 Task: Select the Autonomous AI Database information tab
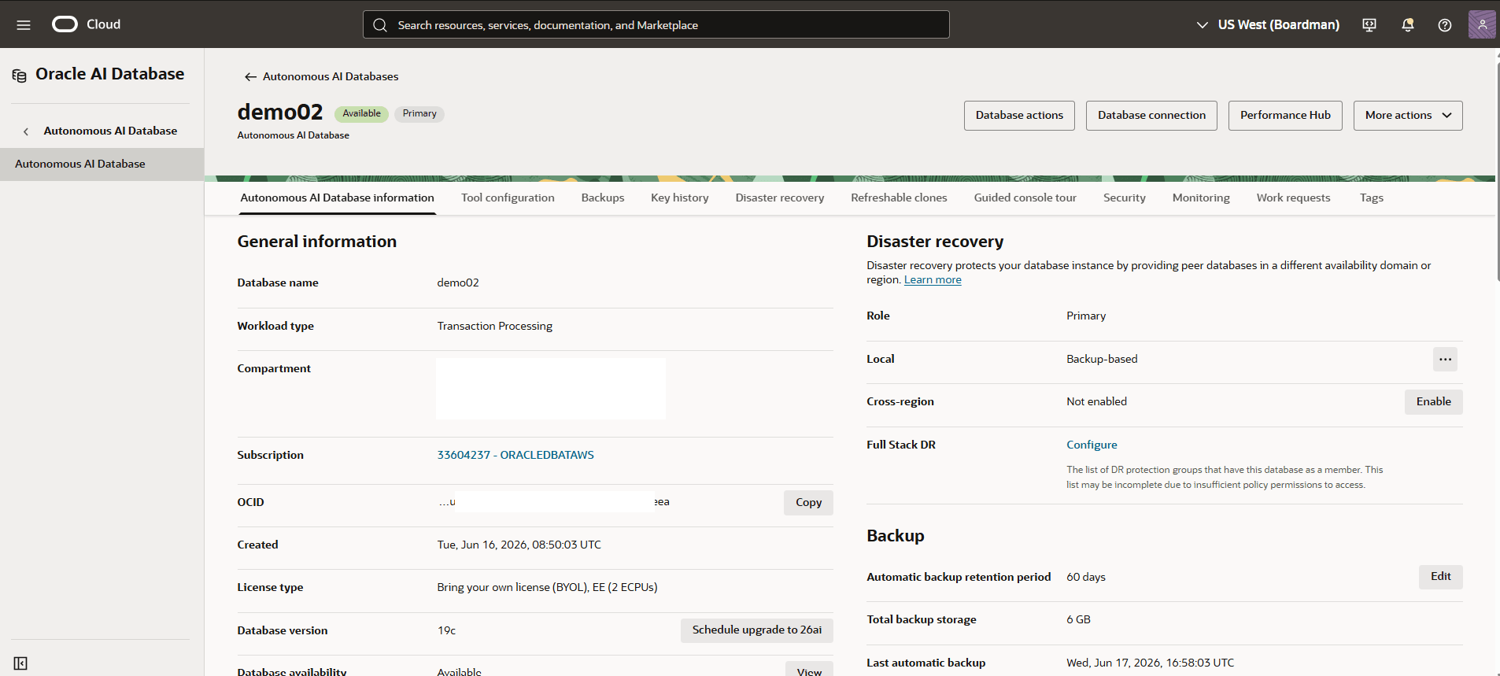(337, 198)
